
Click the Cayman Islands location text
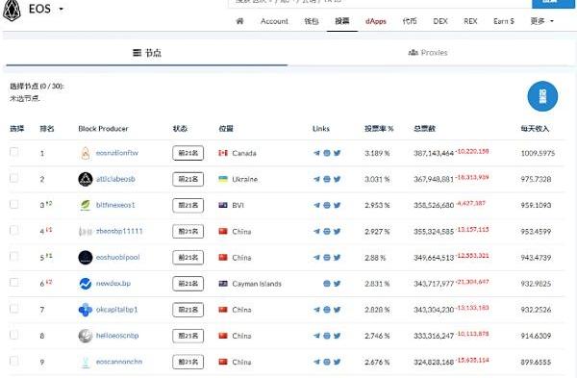click(x=257, y=284)
